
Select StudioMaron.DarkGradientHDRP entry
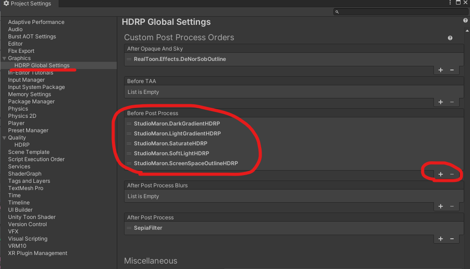(177, 124)
